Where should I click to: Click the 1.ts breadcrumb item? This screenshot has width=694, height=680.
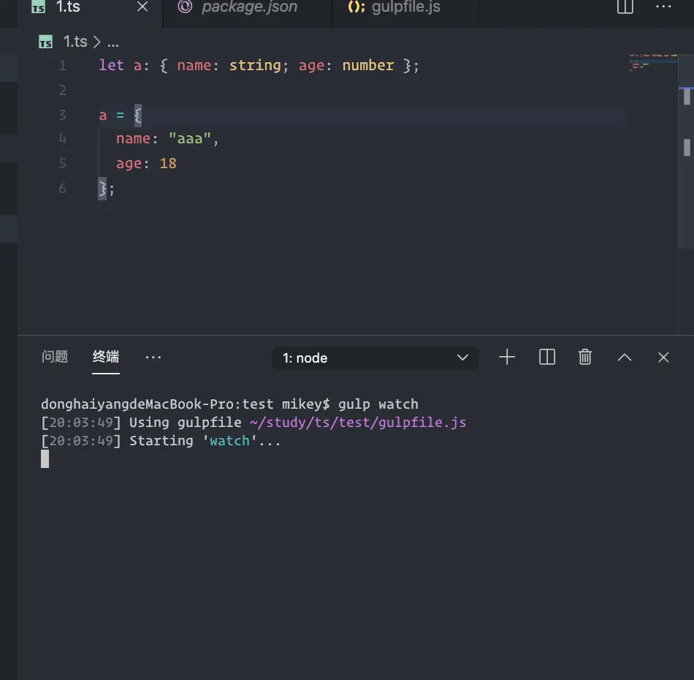click(x=75, y=42)
